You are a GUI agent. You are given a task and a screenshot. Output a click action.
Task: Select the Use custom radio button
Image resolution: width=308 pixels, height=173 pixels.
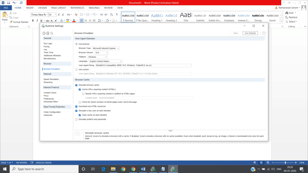click(x=76, y=69)
